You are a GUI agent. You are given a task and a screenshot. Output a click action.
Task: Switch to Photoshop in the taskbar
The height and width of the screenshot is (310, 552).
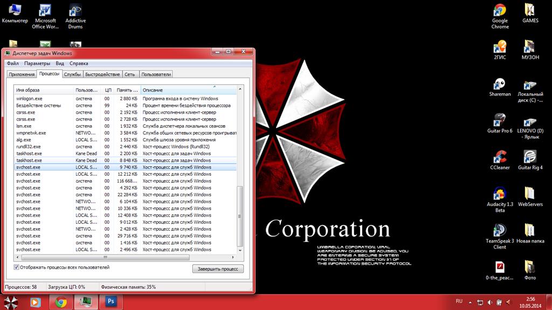111,302
